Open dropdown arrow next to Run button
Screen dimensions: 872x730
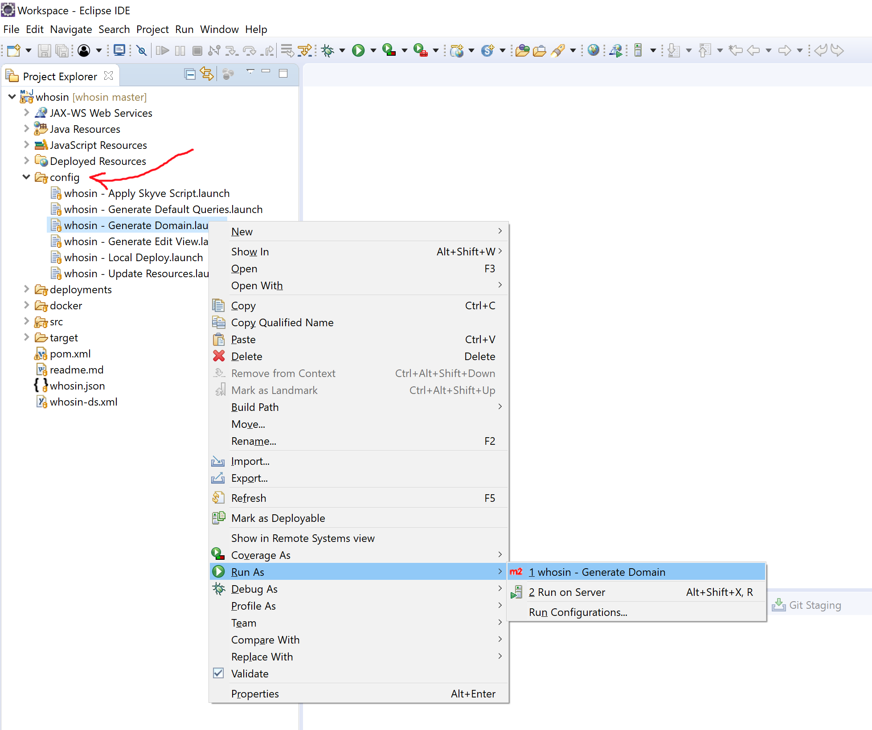click(373, 50)
